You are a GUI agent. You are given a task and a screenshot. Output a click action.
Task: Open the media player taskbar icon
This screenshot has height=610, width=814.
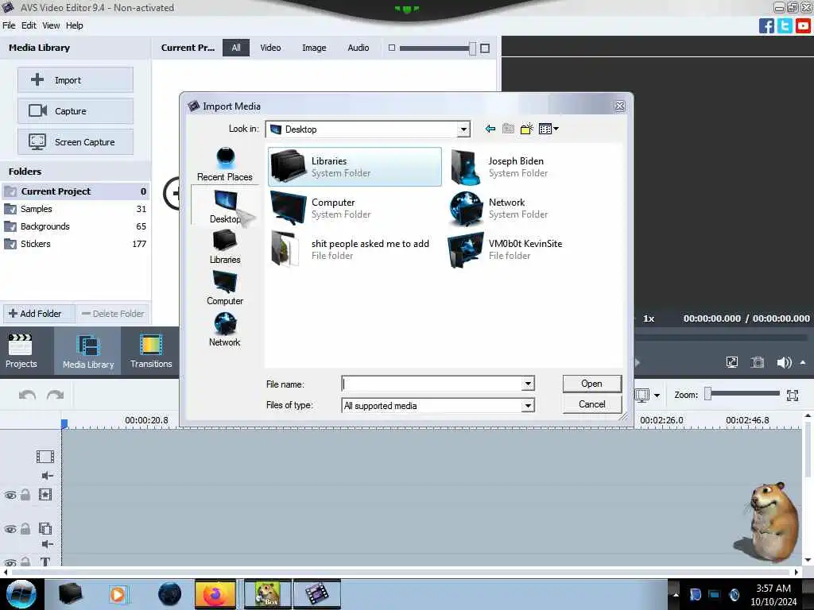coord(118,594)
